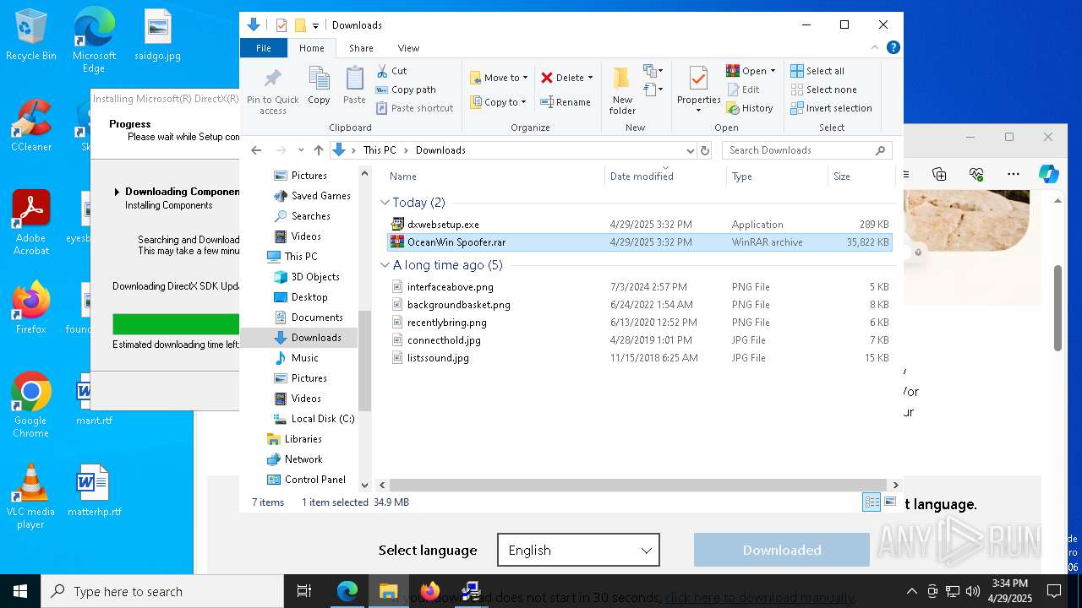Open Recycle Bin desktop icon
This screenshot has width=1082, height=608.
coord(31,35)
